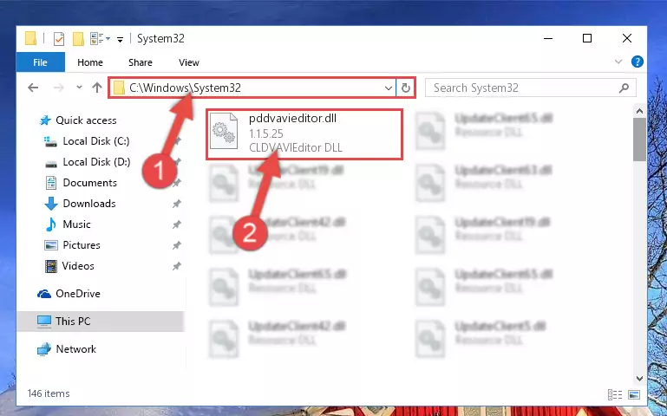
Task: Click the This PC monitor icon
Action: click(x=44, y=322)
